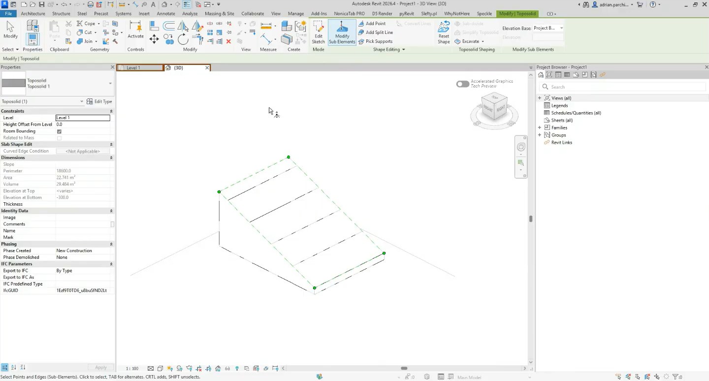This screenshot has width=709, height=381.
Task: Select the Mirror Draw Axis tool
Action: click(x=197, y=26)
